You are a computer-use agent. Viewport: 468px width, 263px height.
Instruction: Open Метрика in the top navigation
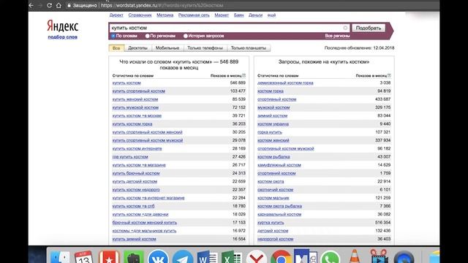click(x=165, y=15)
